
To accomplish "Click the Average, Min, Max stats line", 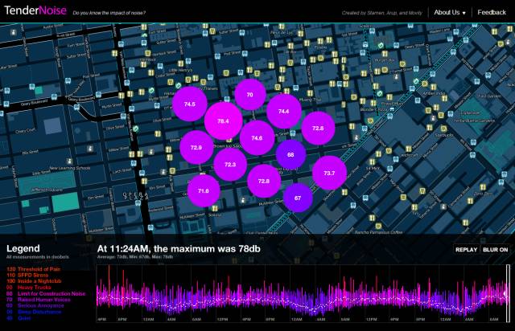I will tap(135, 257).
